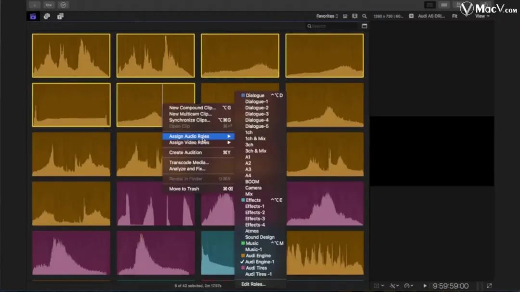Click the project icon before Audi A5 DRI
Screen dimensions: 520x292
(411, 16)
